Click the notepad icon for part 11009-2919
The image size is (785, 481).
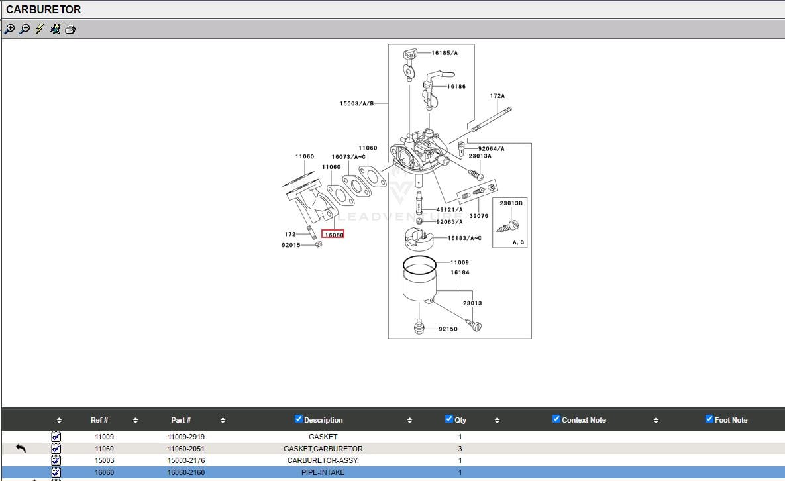[x=56, y=437]
